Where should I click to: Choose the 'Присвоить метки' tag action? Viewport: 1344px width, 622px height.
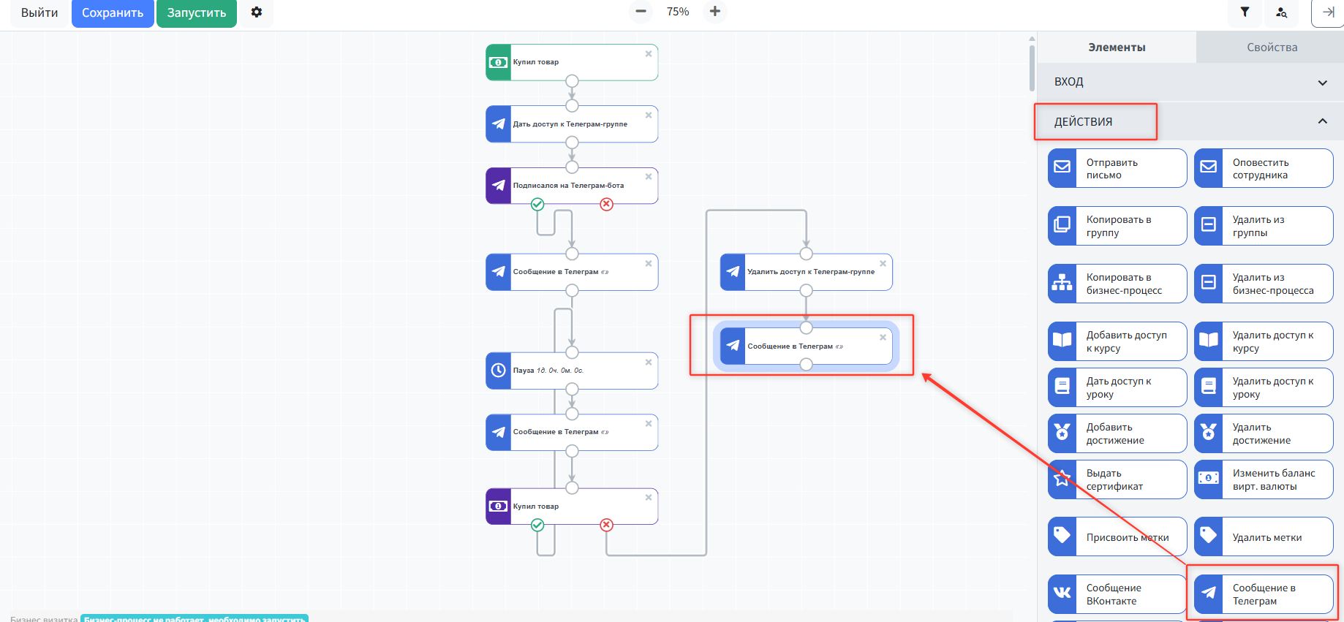tap(1117, 537)
